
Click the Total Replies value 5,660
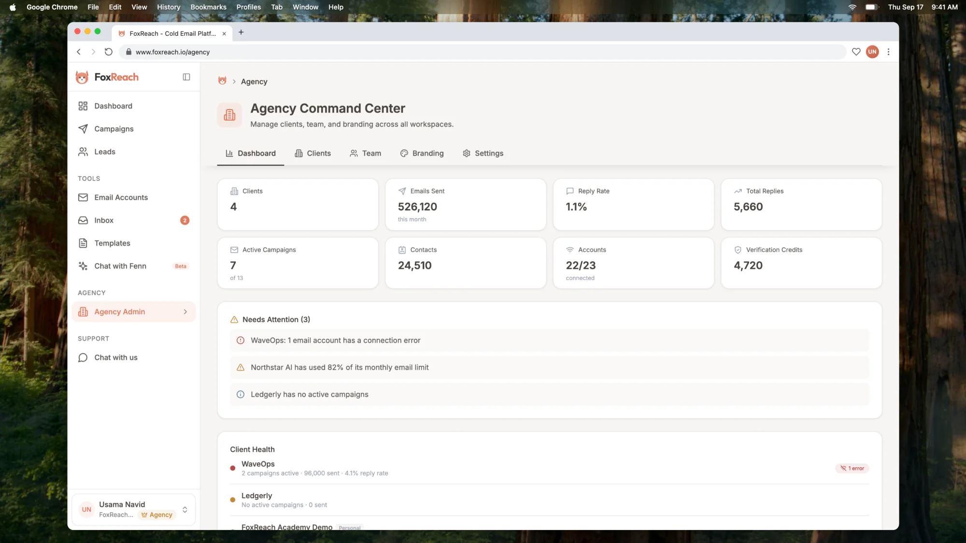[x=748, y=207]
